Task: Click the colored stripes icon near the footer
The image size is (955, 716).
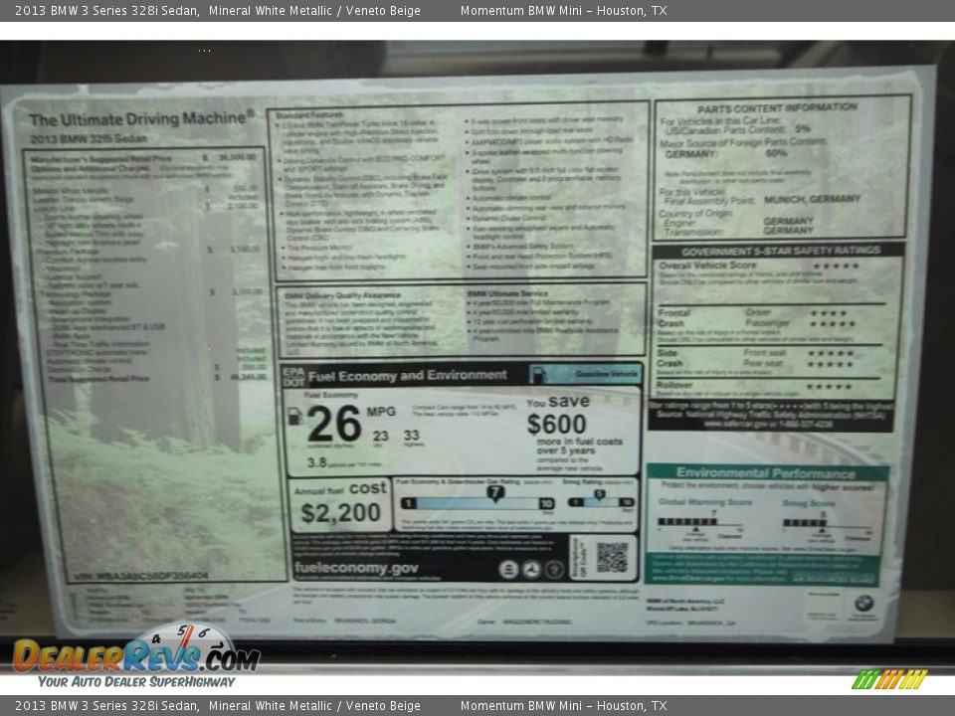Action: click(889, 679)
